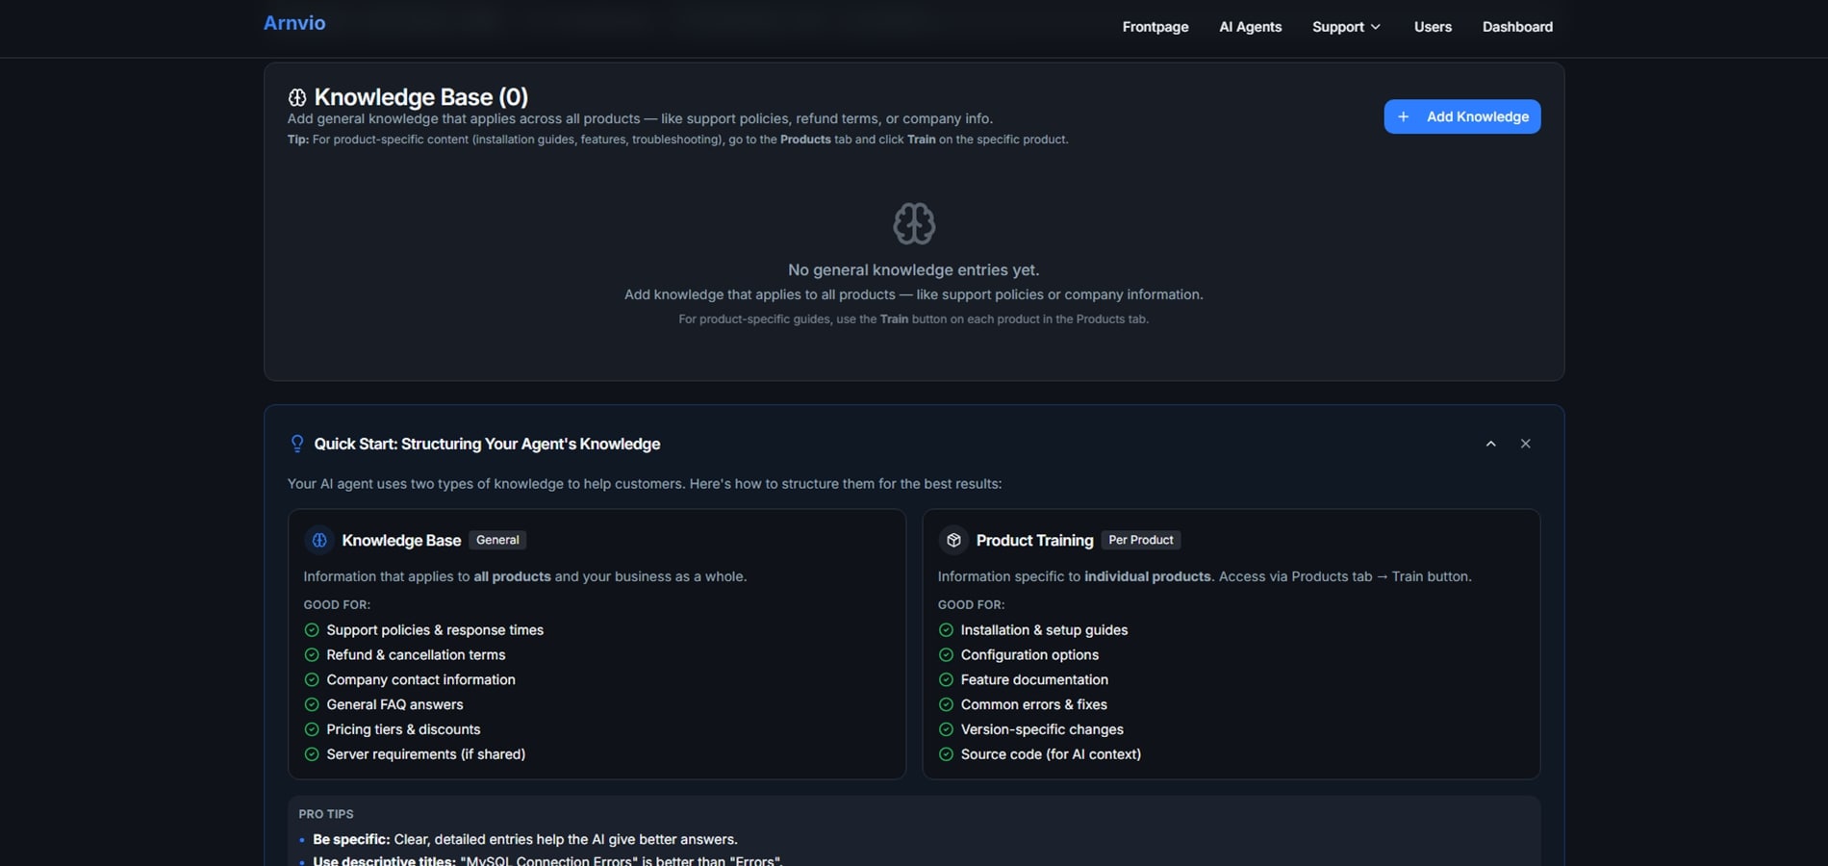Click 'No general knowledge entries yet.' text

[913, 270]
